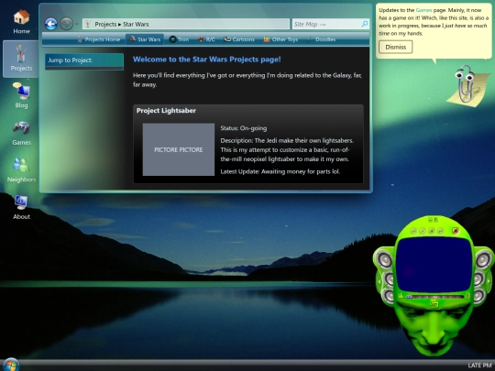Switch to the Other Toys tab
Image resolution: width=495 pixels, height=371 pixels.
point(280,39)
